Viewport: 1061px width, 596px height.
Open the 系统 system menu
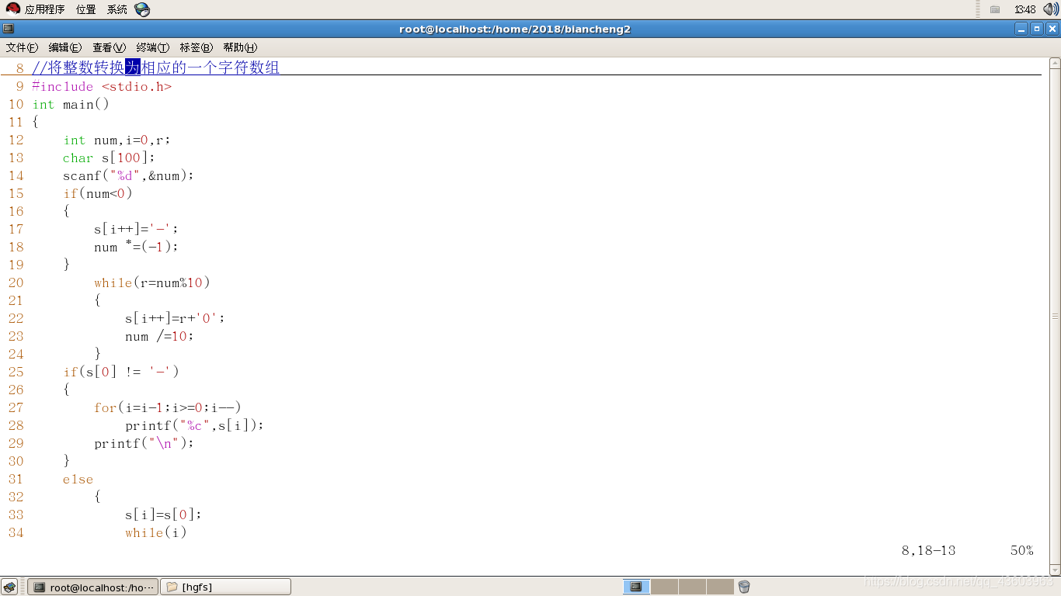tap(117, 9)
